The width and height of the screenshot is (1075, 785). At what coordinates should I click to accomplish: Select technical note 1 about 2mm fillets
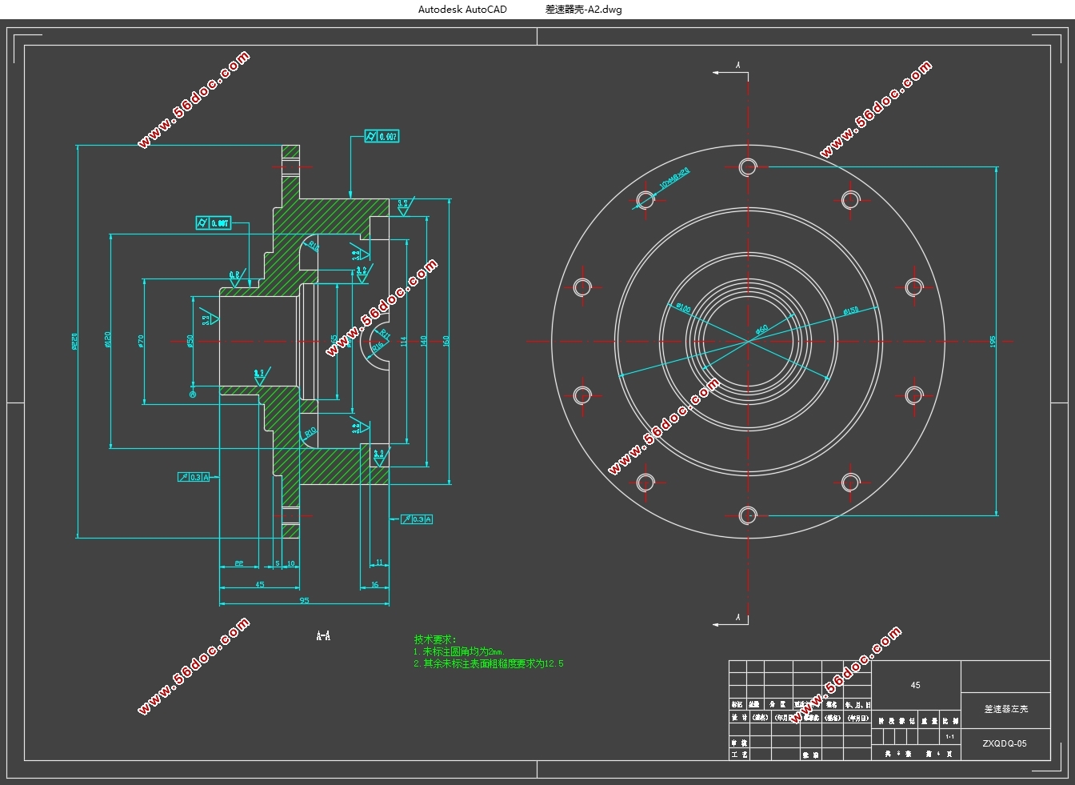pyautogui.click(x=459, y=651)
